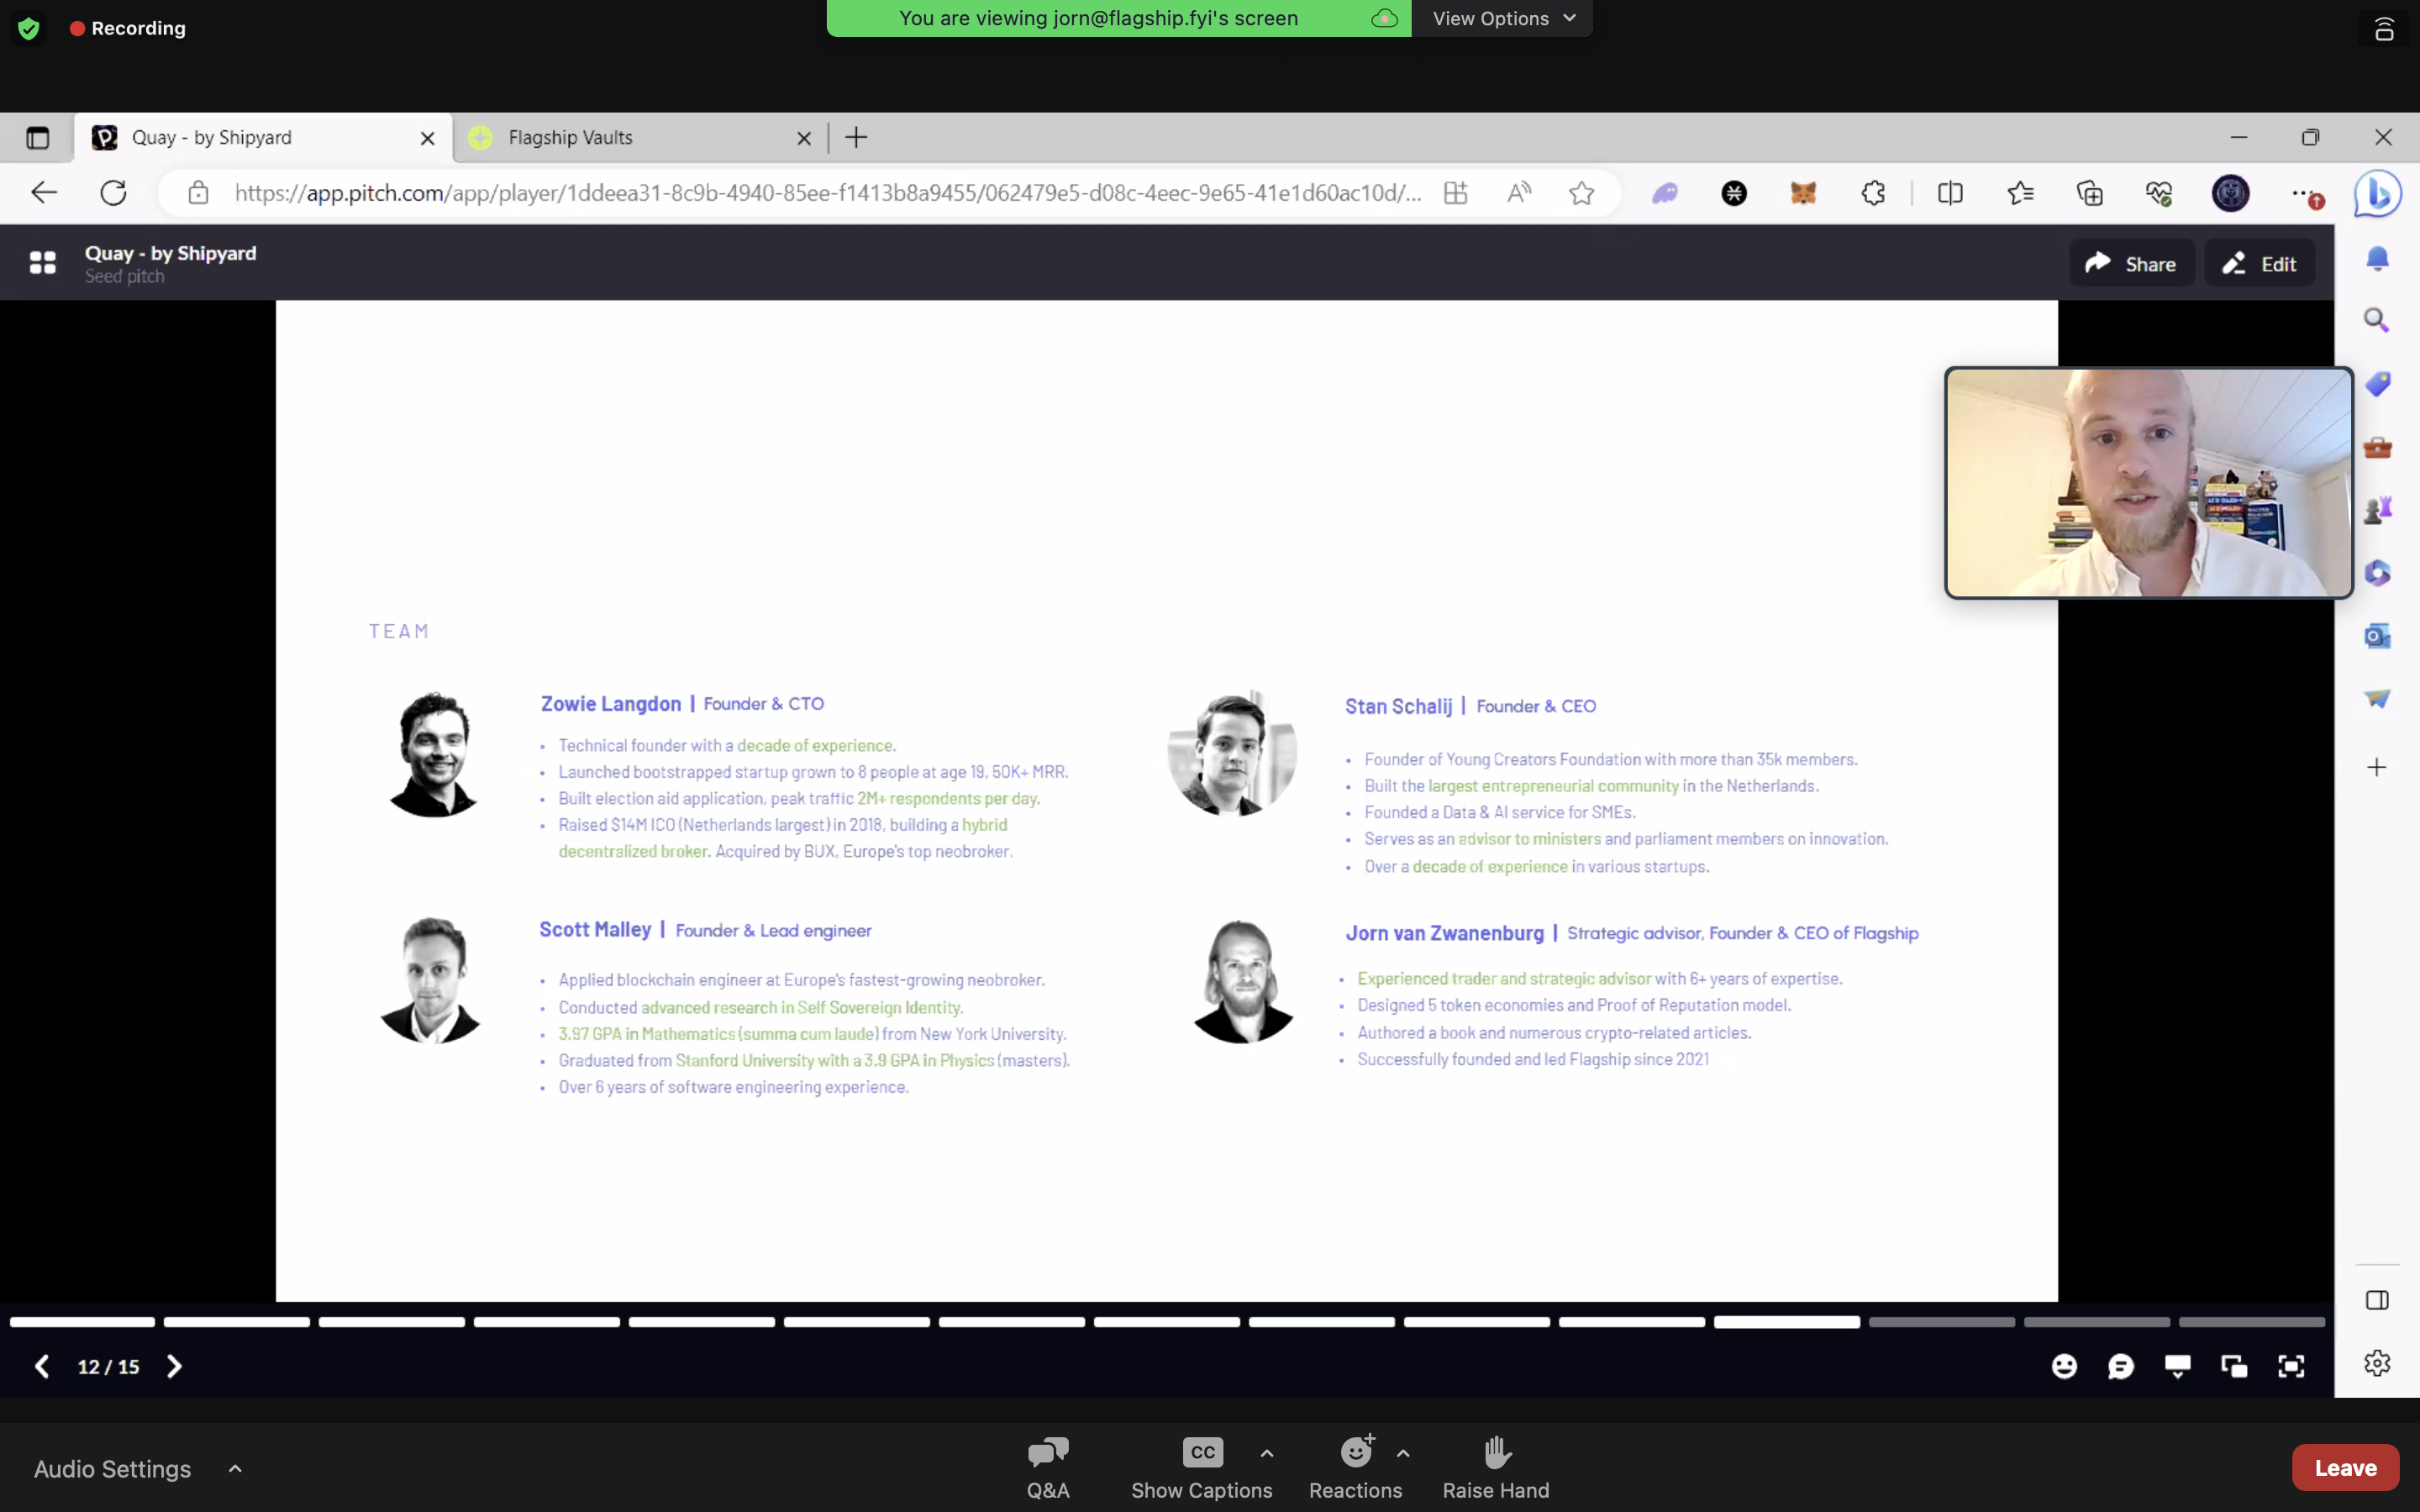2420x1512 pixels.
Task: Expand the Audio Settings caret
Action: click(x=235, y=1468)
